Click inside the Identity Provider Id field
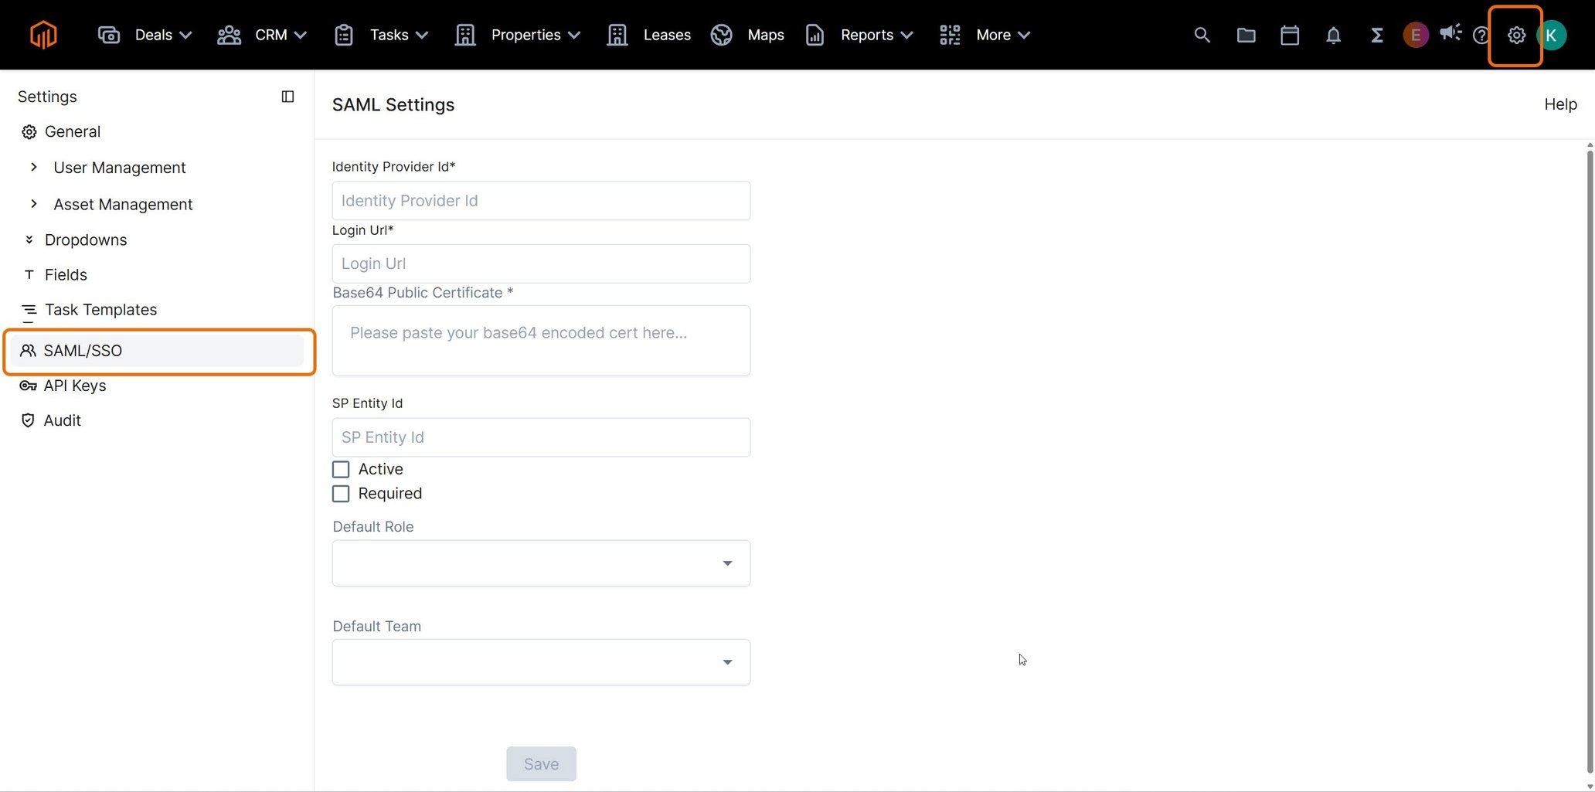Viewport: 1595px width, 792px height. click(540, 200)
